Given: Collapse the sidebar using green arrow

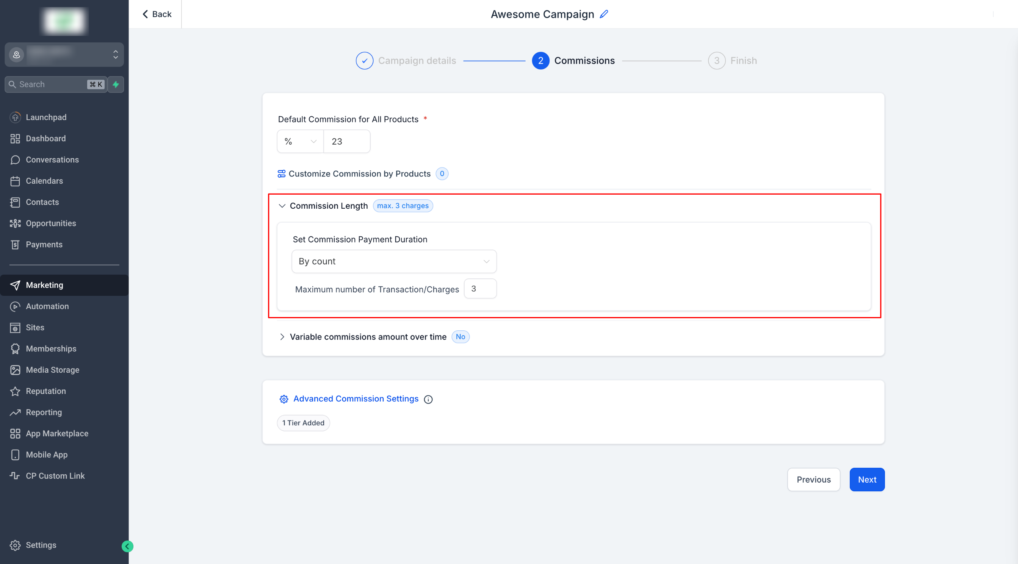Looking at the screenshot, I should click(127, 546).
